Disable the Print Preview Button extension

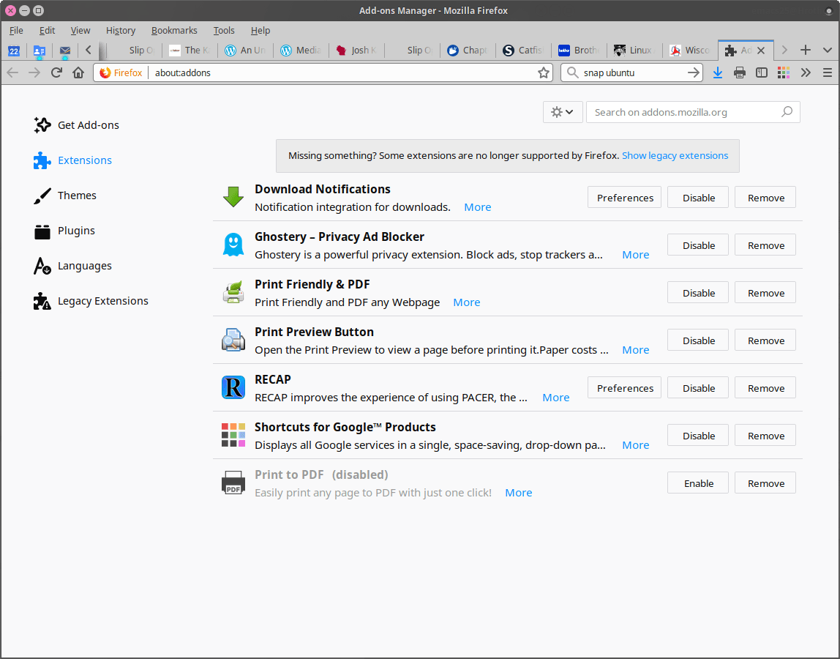(698, 340)
